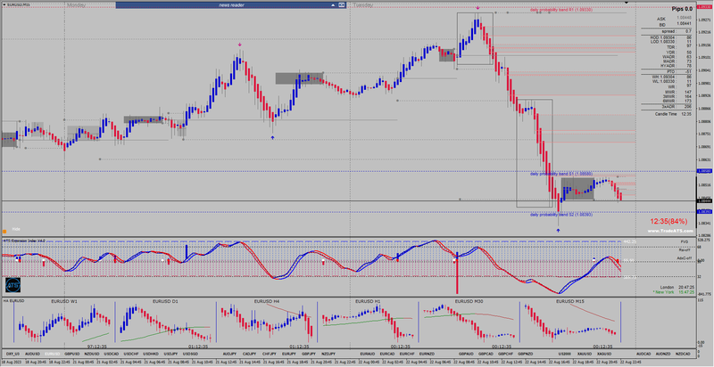Screen dimensions: 714x367
Task: Click the orange Hide square on chart
Action: [4, 231]
